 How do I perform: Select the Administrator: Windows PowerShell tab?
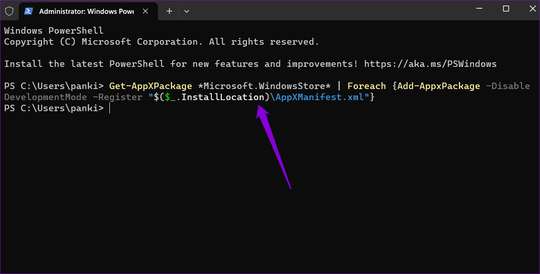tap(88, 12)
